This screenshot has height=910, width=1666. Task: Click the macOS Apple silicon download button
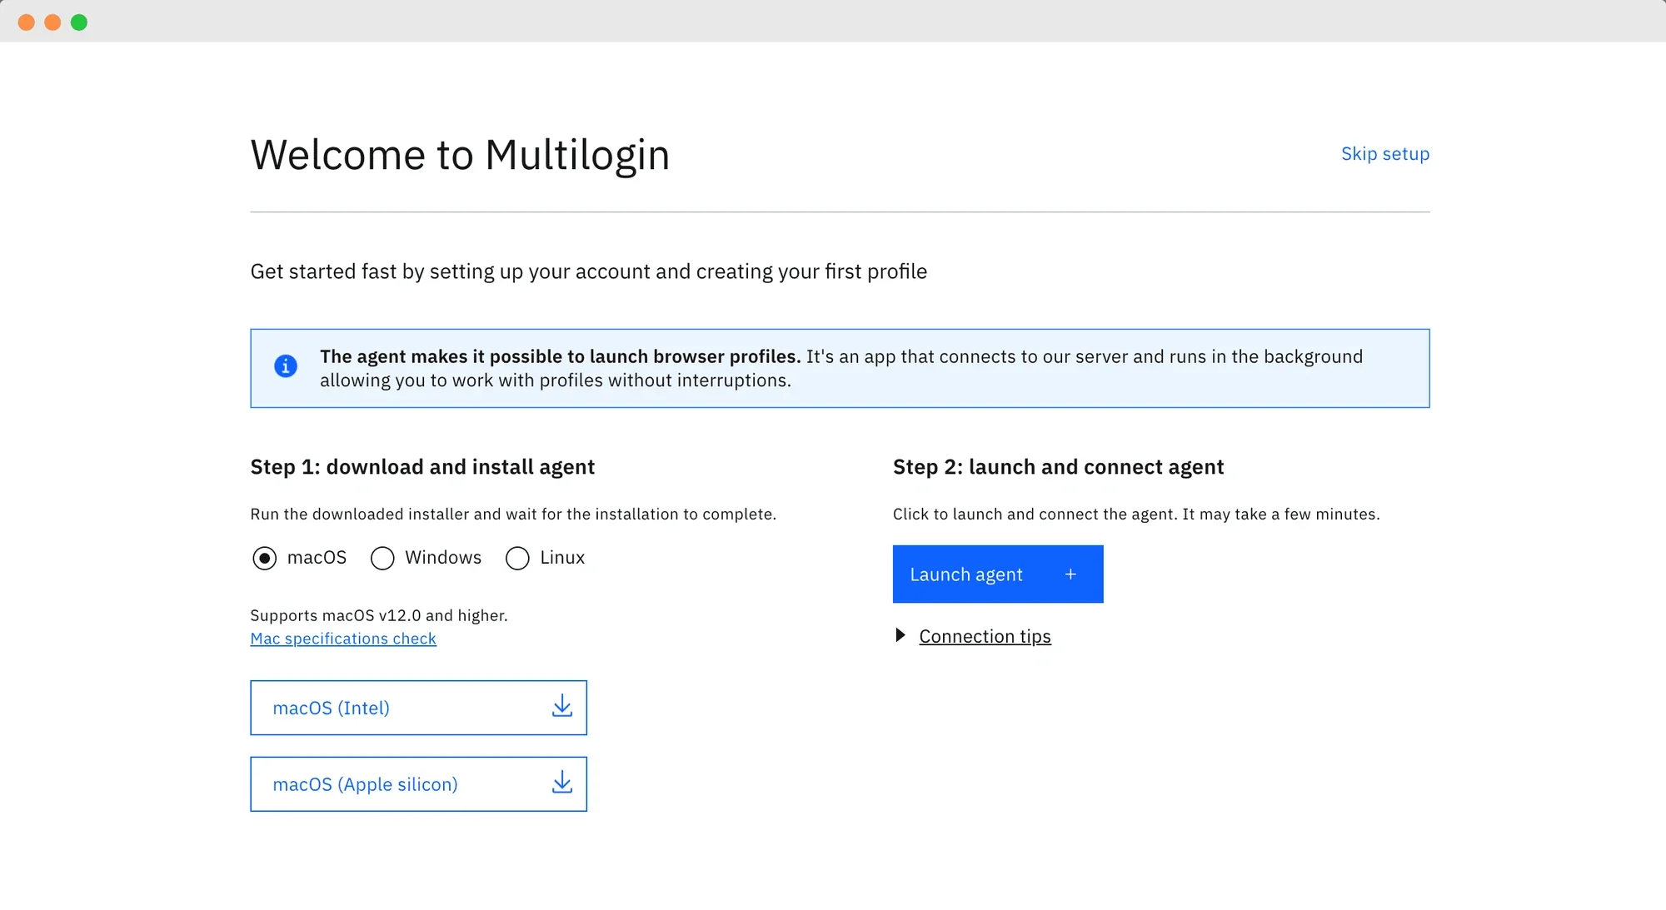point(418,783)
